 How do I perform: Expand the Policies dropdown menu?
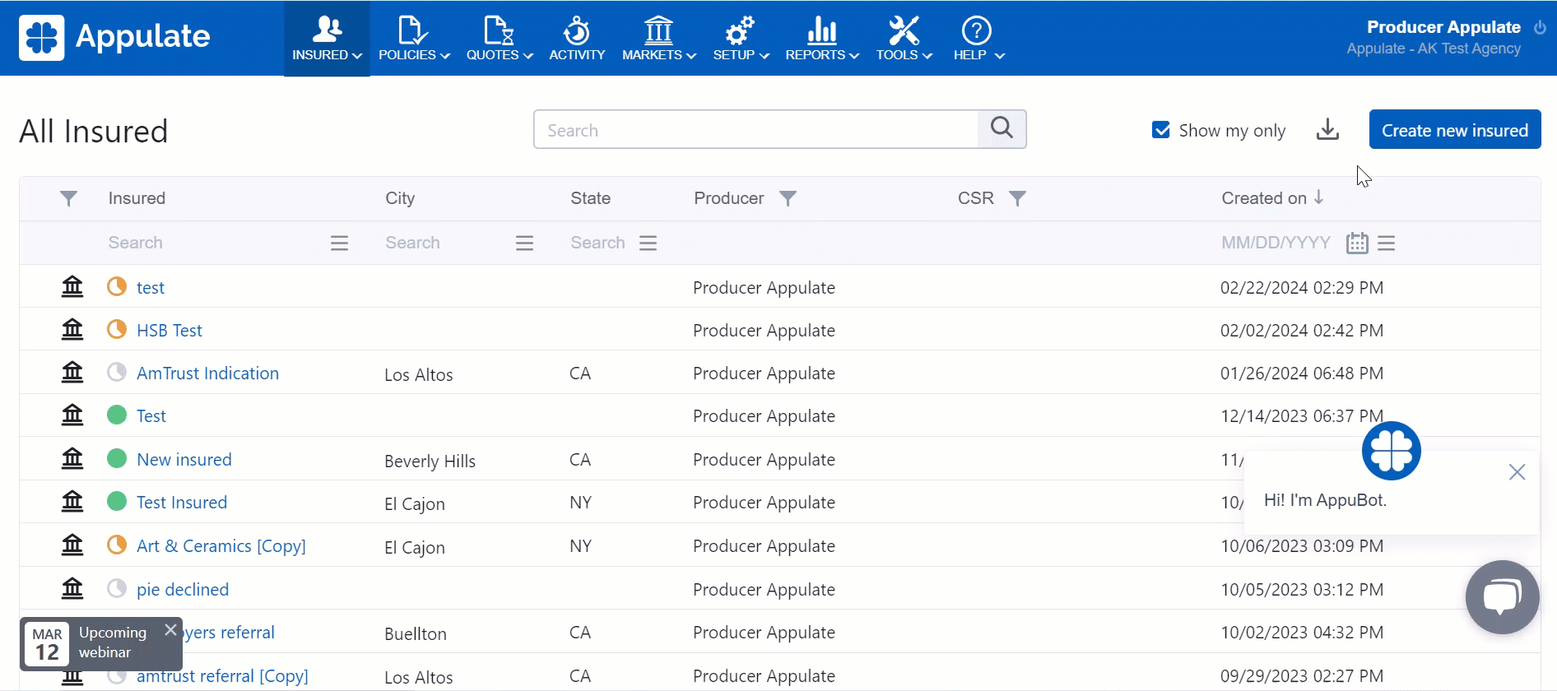(413, 39)
